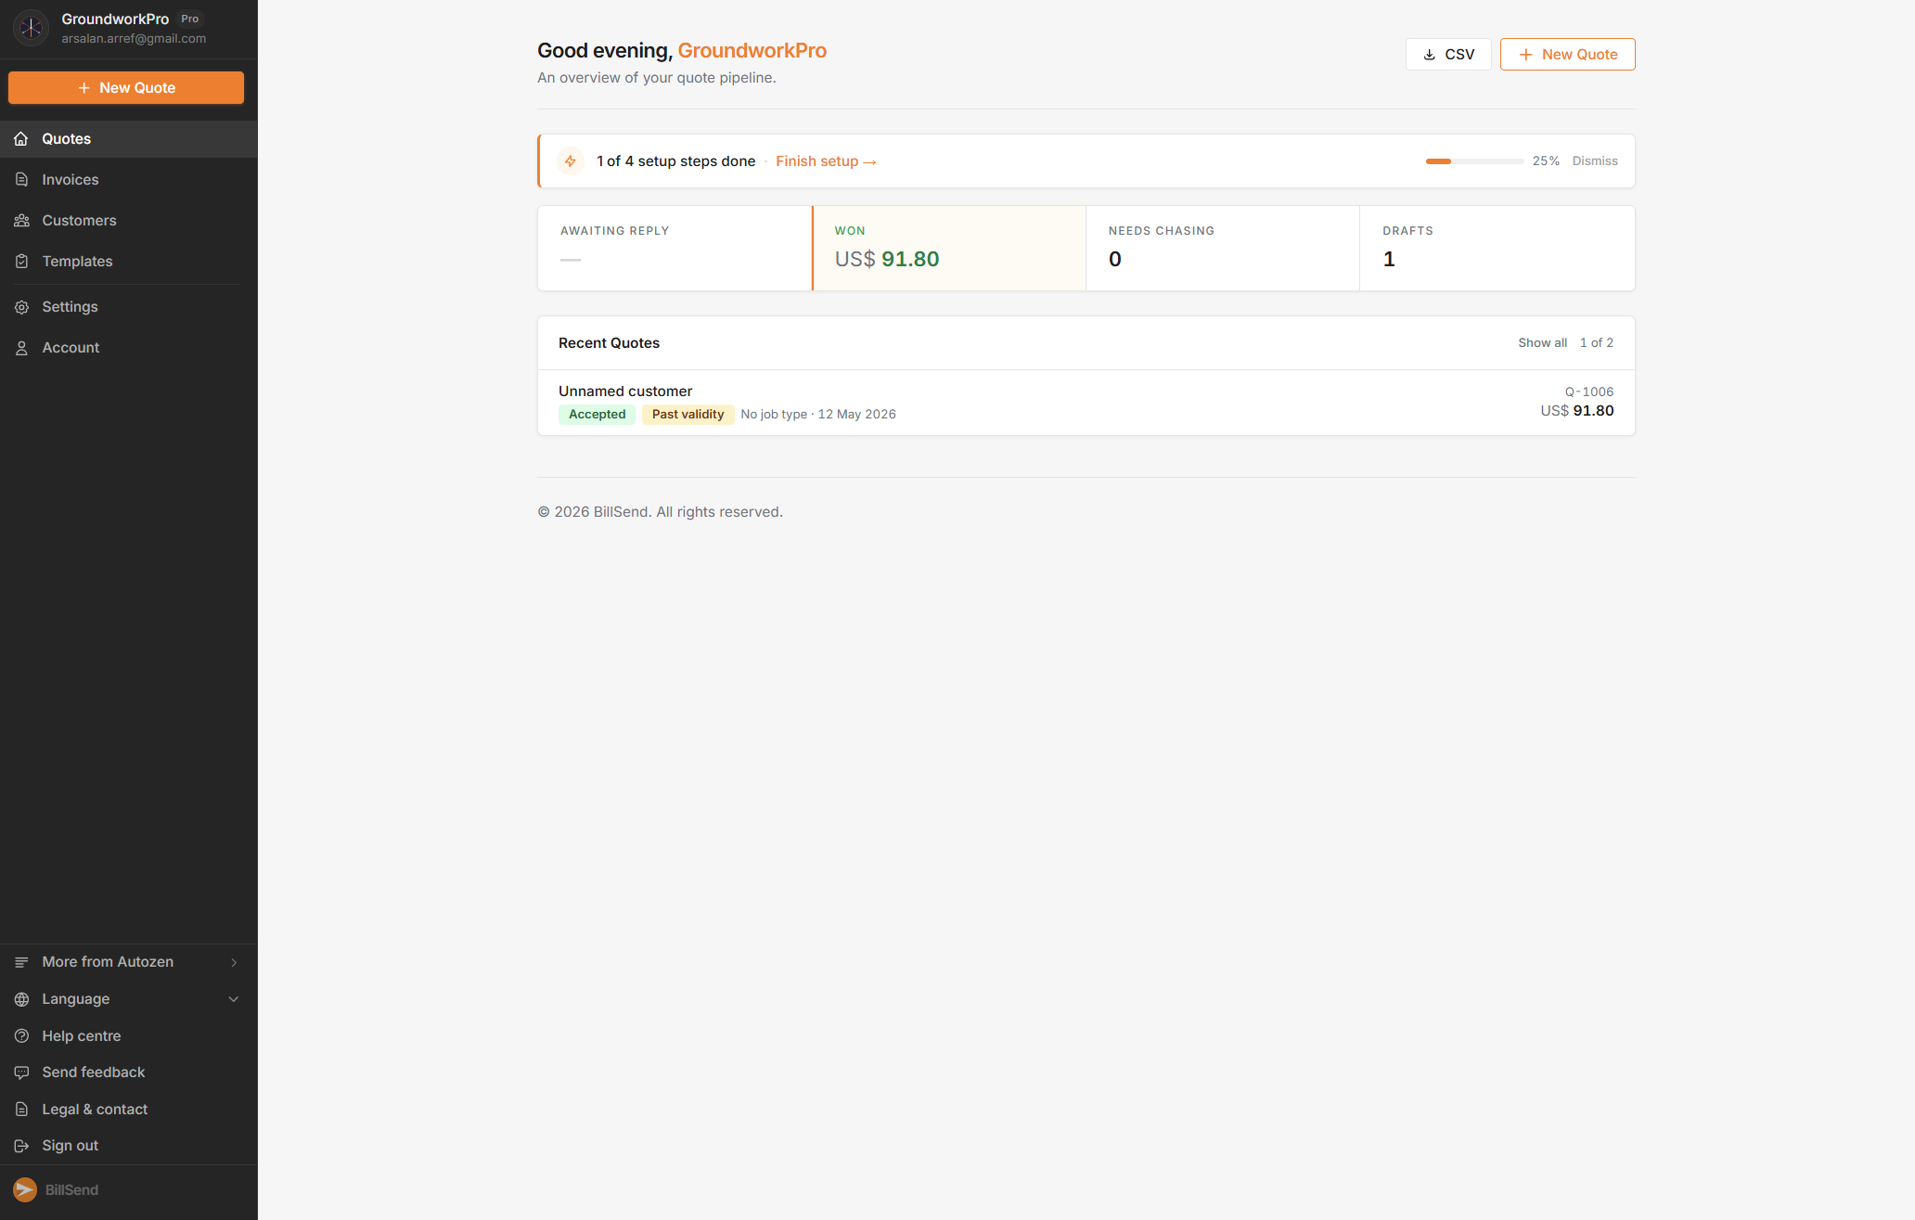The image size is (1915, 1220).
Task: Click the chevron beside More from Autozen
Action: pyautogui.click(x=234, y=962)
